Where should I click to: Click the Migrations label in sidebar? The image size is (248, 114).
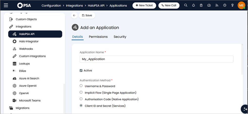22,108
